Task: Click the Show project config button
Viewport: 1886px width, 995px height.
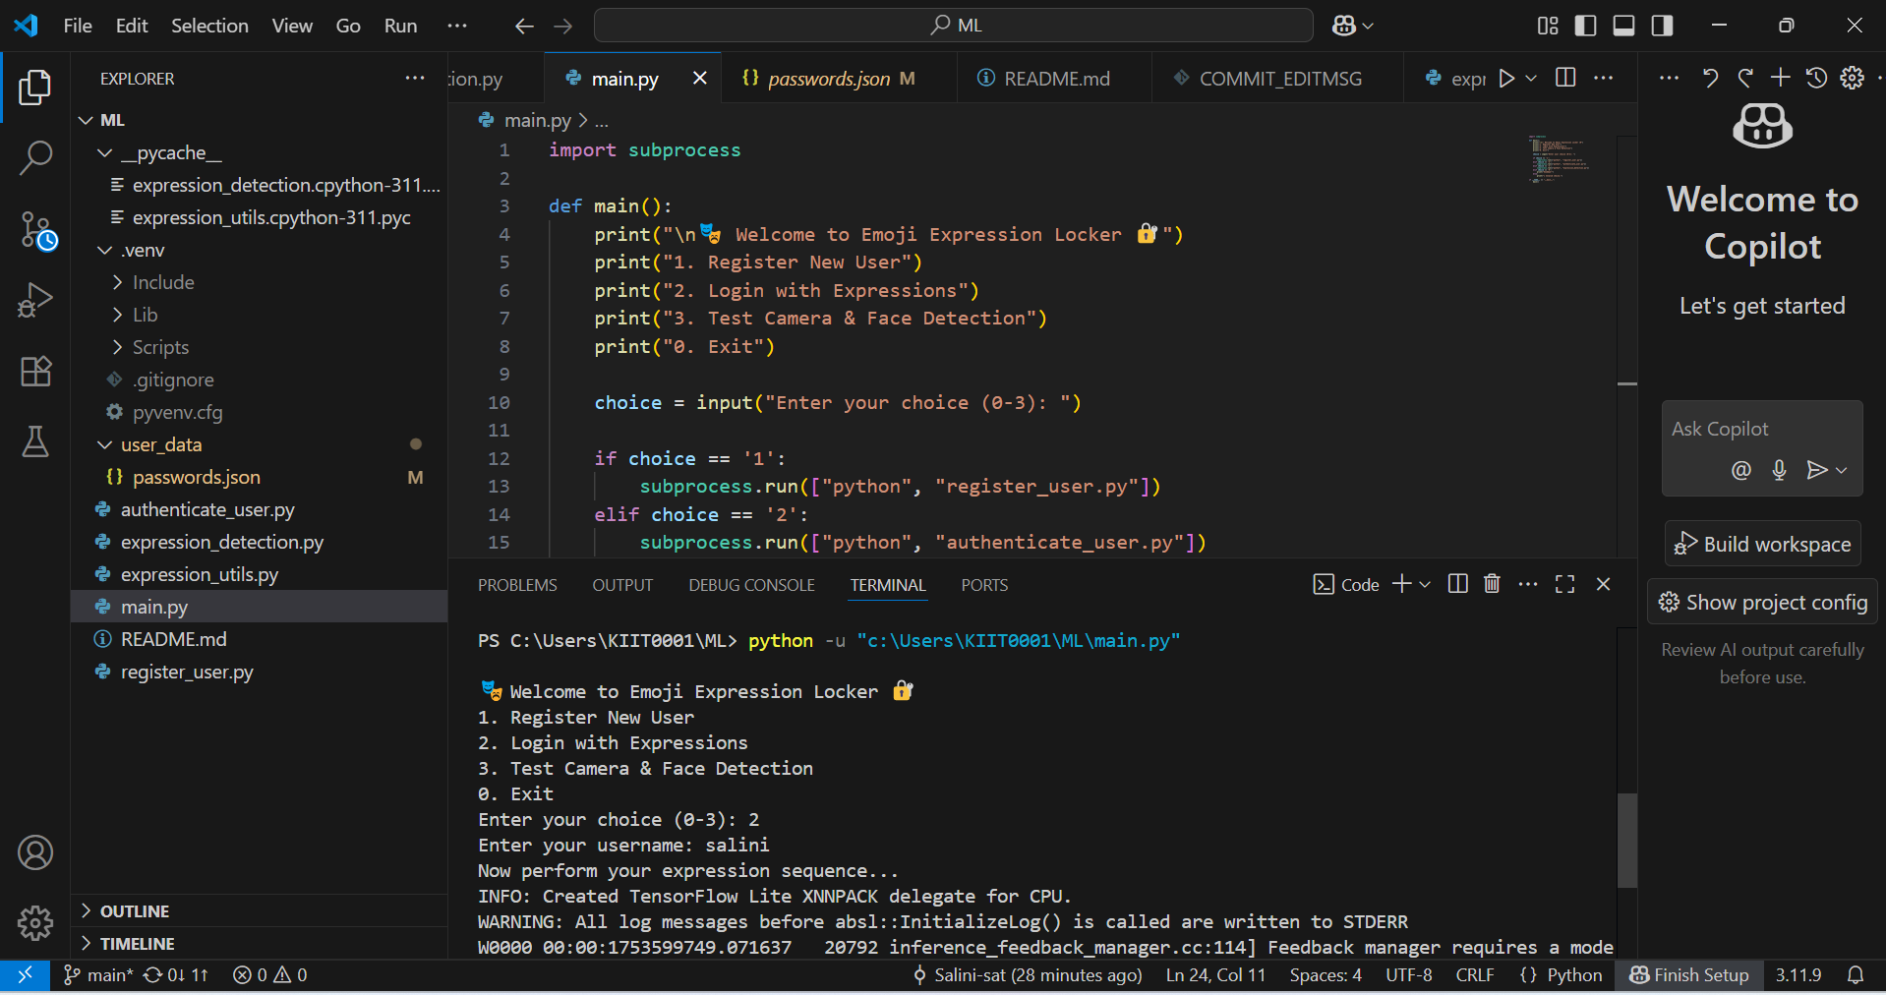Action: point(1762,602)
